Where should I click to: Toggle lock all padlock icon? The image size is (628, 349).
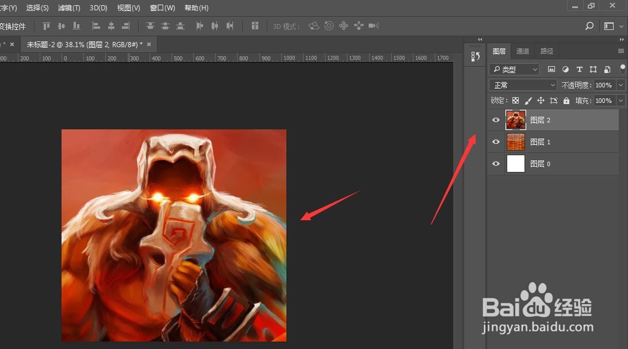click(566, 101)
